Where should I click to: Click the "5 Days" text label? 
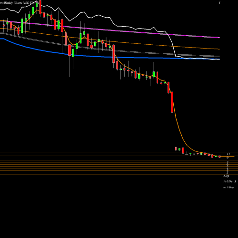click(230, 188)
